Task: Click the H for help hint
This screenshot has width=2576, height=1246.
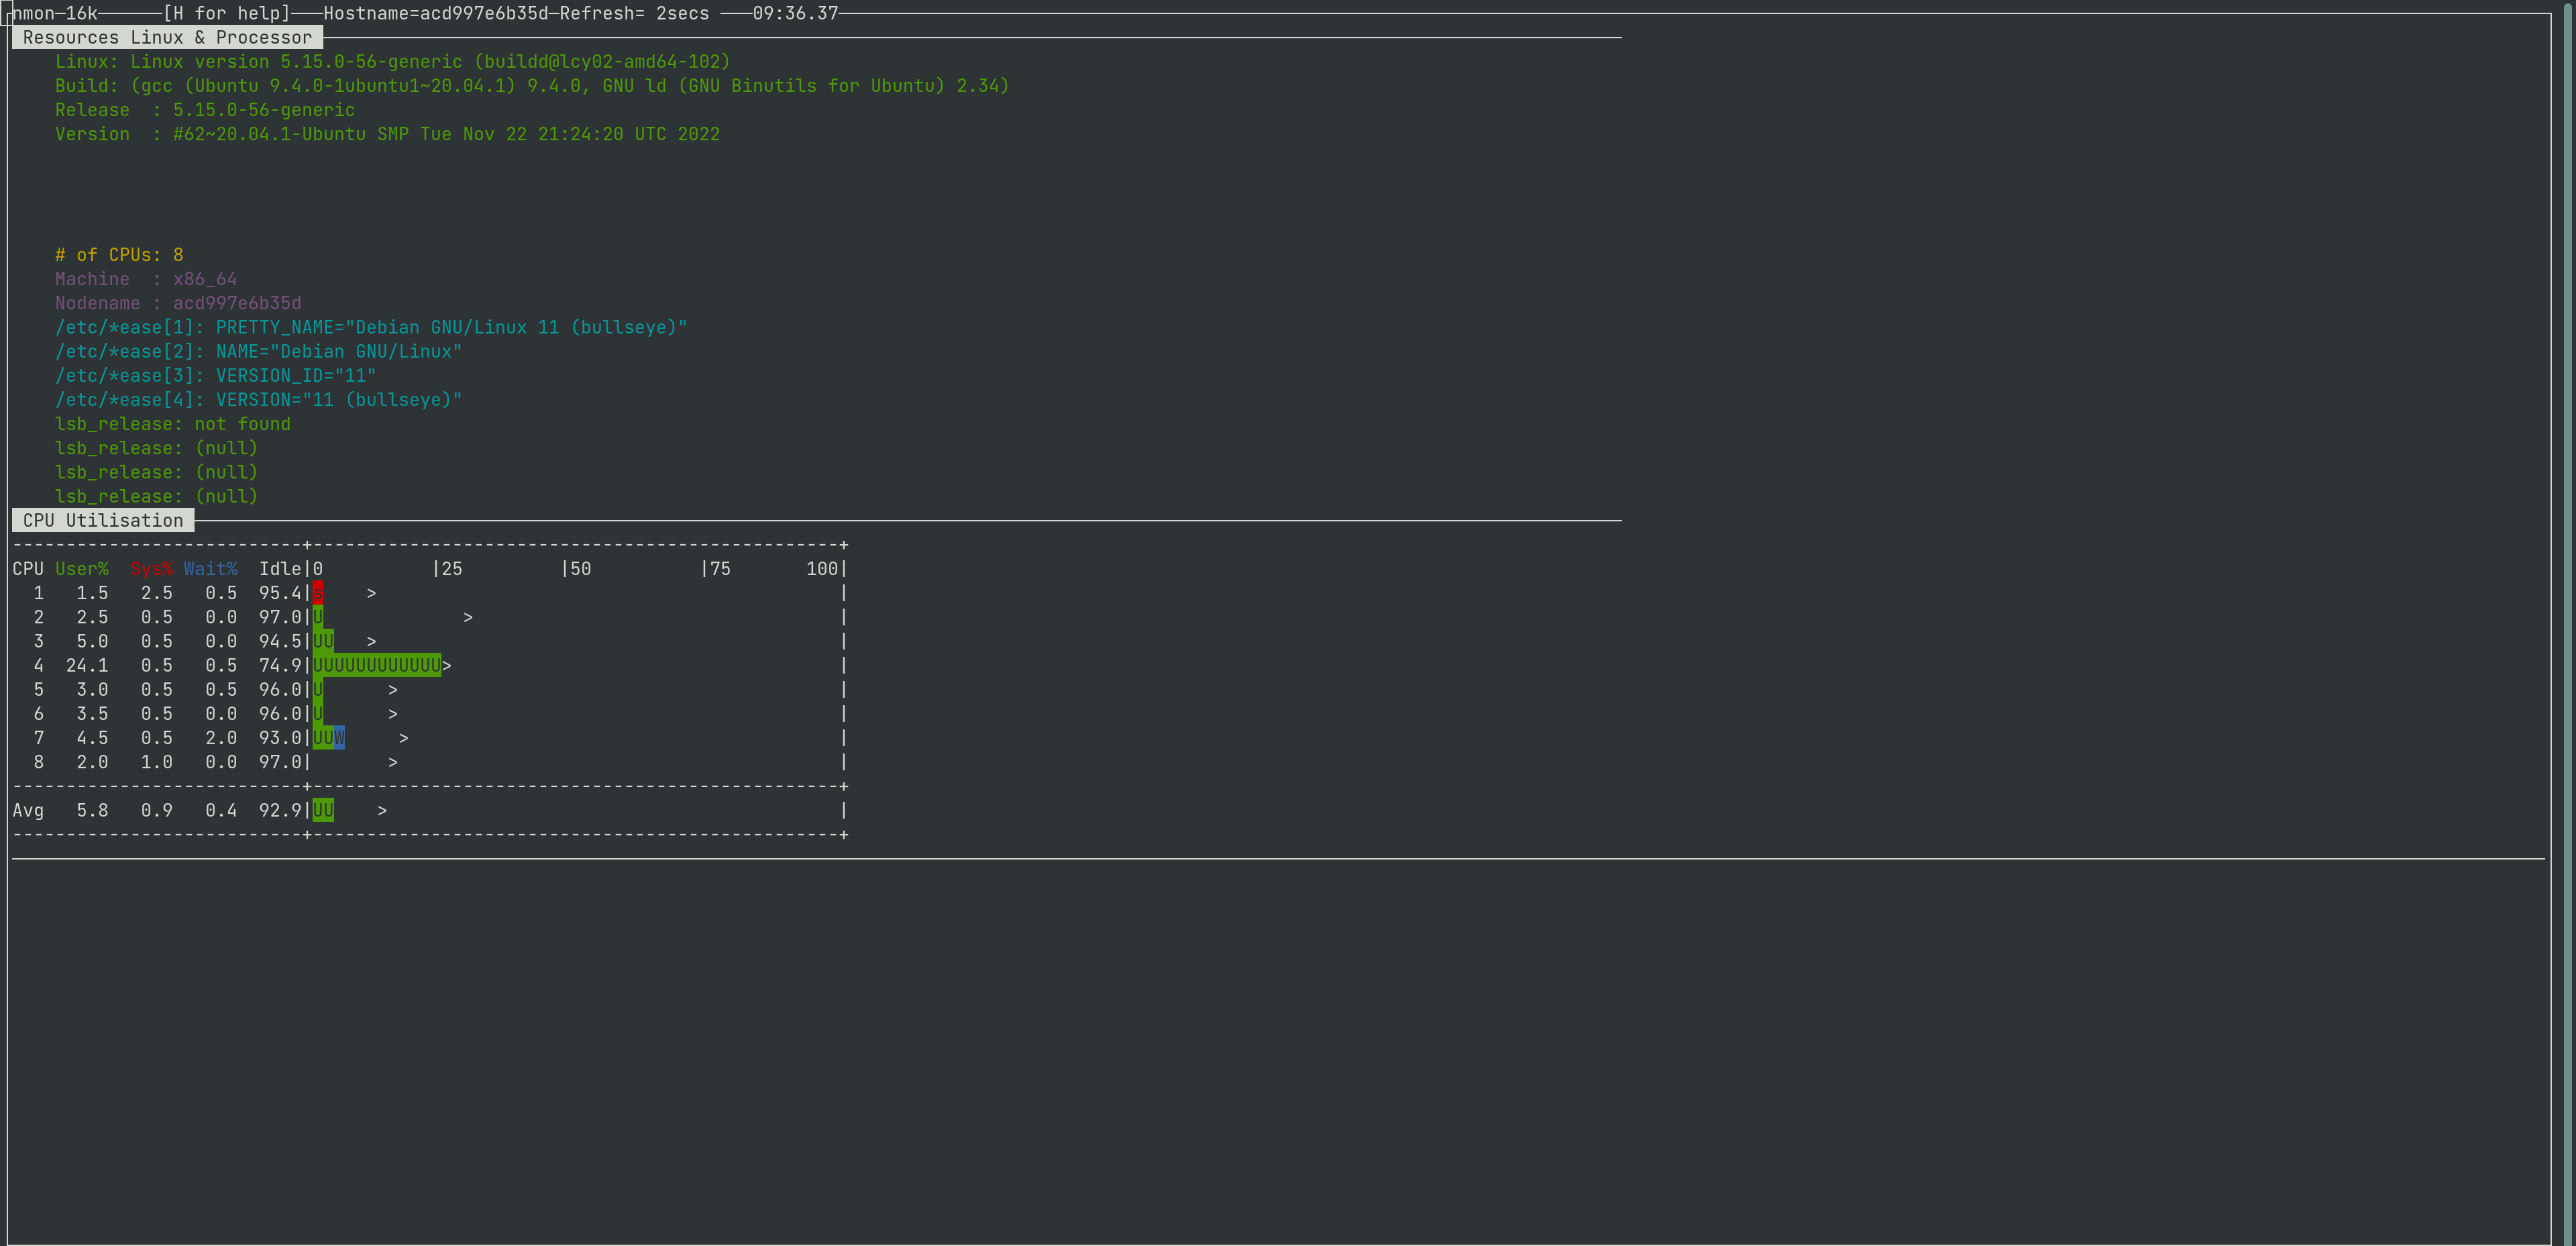Action: pos(227,14)
